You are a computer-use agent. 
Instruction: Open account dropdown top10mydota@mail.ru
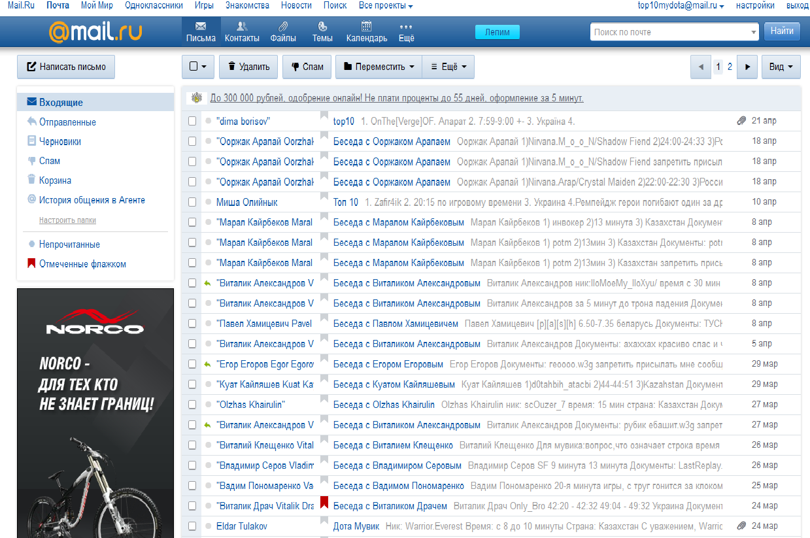[x=681, y=6]
